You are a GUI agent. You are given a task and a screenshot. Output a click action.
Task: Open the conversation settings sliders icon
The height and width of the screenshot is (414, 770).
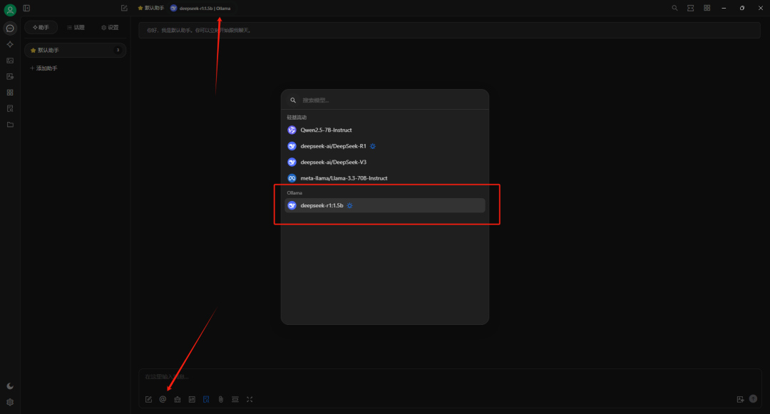192,399
